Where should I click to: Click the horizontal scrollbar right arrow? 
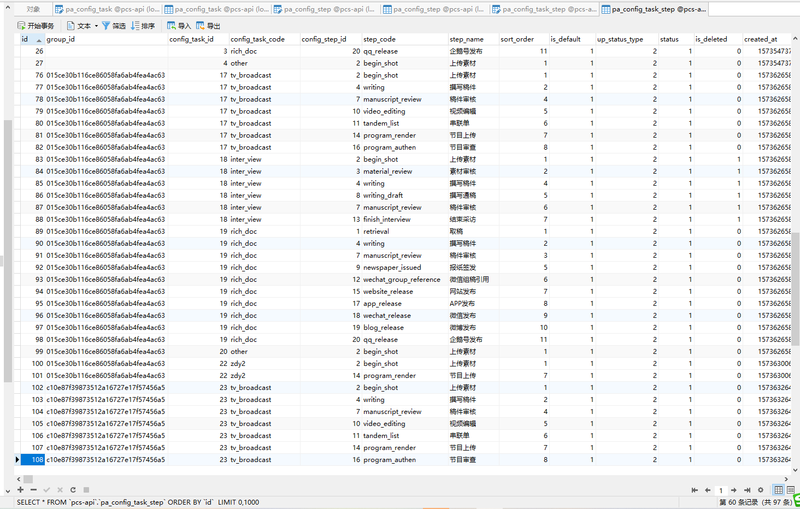pyautogui.click(x=786, y=479)
